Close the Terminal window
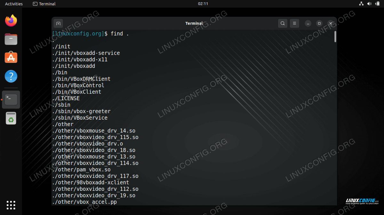The height and width of the screenshot is (215, 384). (331, 23)
